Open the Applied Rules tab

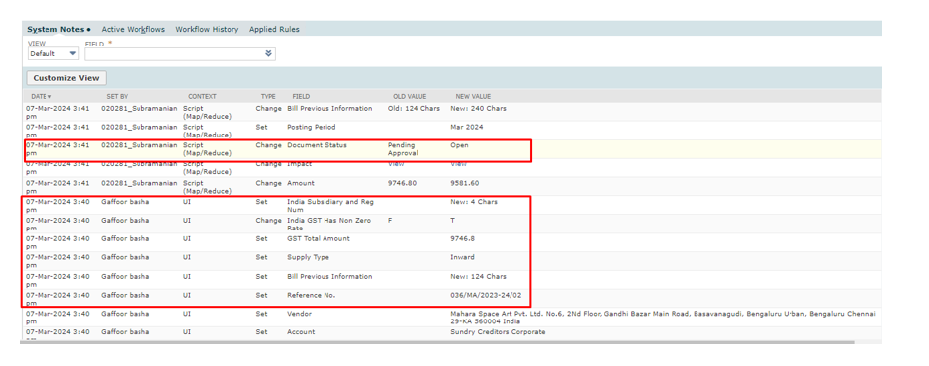point(274,29)
